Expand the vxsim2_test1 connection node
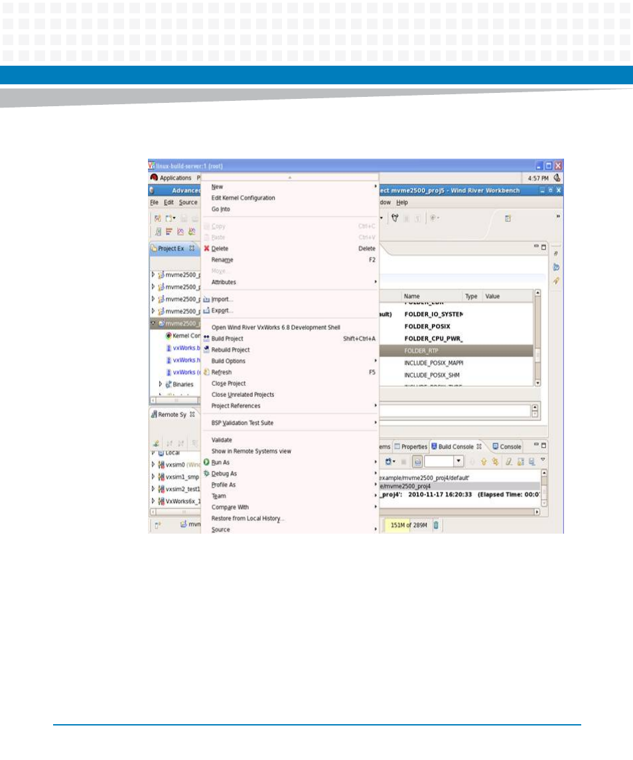Viewport: 633px width, 760px height. click(153, 489)
